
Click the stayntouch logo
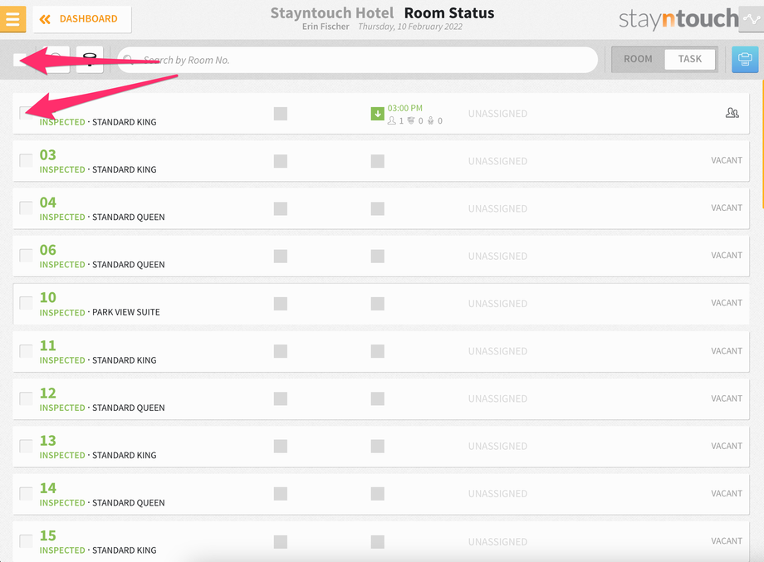coord(678,19)
